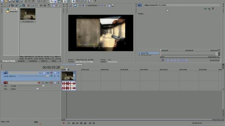Click the pause-style Views icon in Project Media toolbar
The height and width of the screenshot is (126, 225).
point(54,6)
